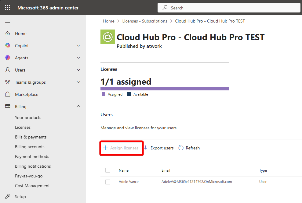Viewport: 302px width, 203px height.
Task: Click the Teams & groups icon
Action: [8, 82]
